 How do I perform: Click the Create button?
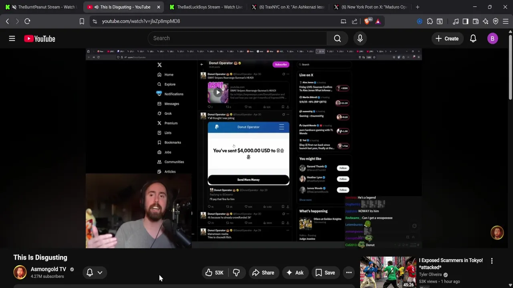[x=447, y=38]
